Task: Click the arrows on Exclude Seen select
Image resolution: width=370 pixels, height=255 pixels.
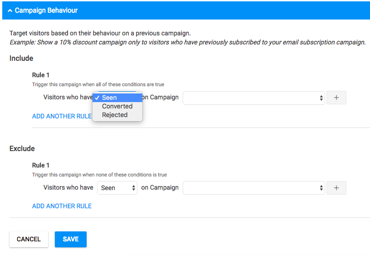Action: (x=134, y=188)
